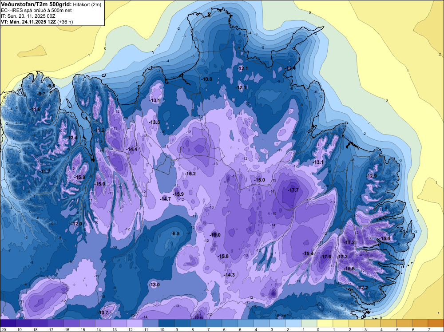Click the -13.5 temperature value
The height and width of the screenshot is (332, 444).
(x=155, y=122)
